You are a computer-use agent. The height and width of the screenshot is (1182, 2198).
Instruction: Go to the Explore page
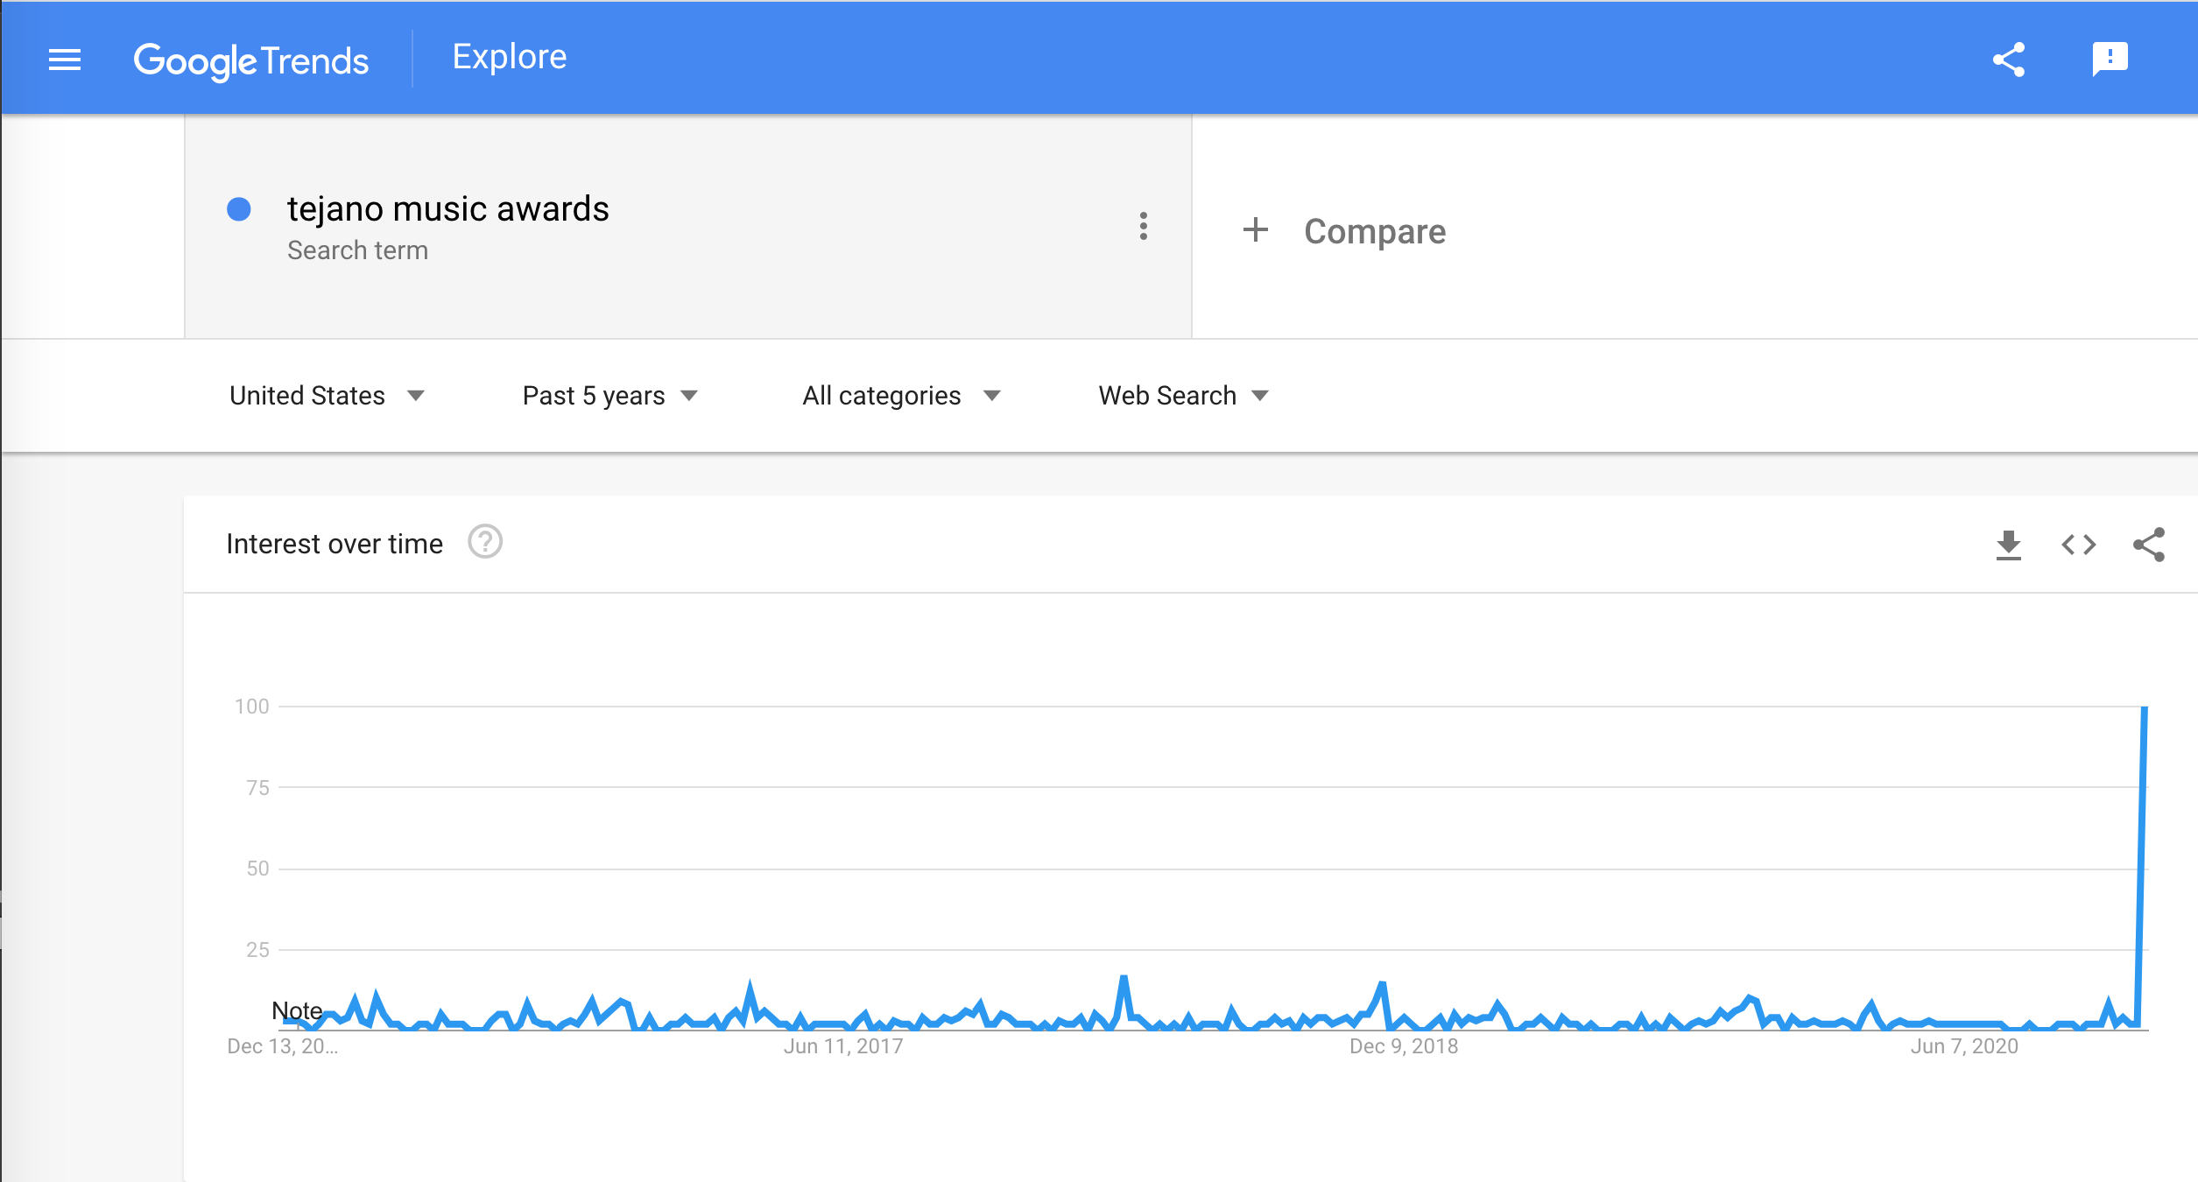[509, 57]
